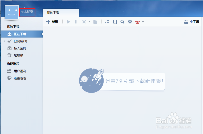Image resolution: width=203 pixels, height=134 pixels.
Task: Click the sort tasks icon
Action: click(x=107, y=22)
